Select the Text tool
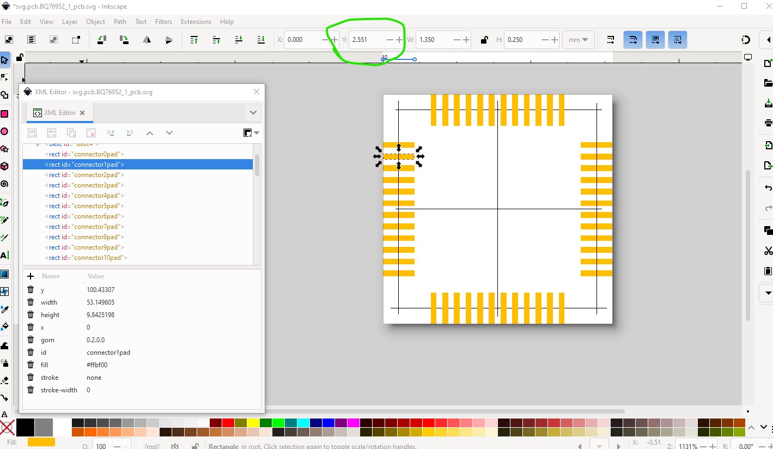Viewport: 773px width, 449px height. [4, 255]
